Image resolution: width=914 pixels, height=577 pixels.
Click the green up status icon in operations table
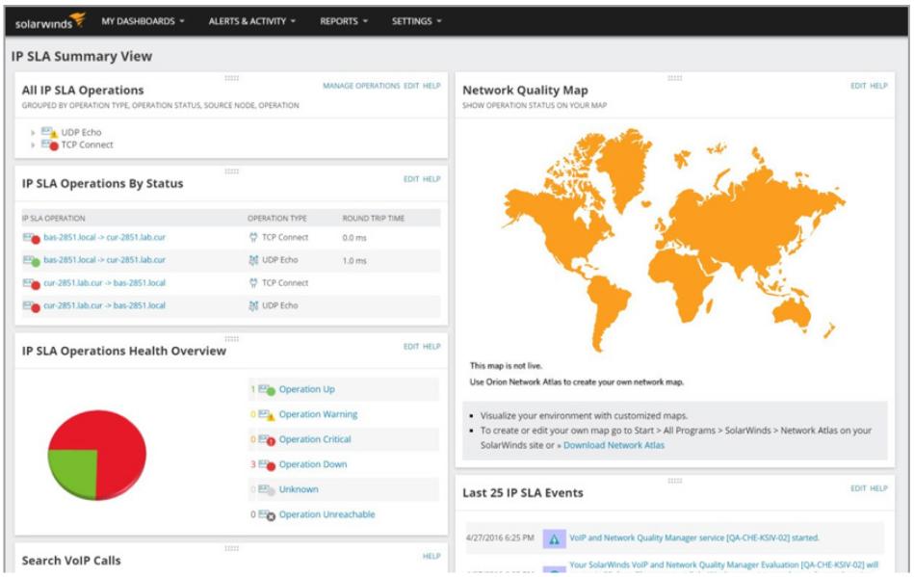(32, 260)
